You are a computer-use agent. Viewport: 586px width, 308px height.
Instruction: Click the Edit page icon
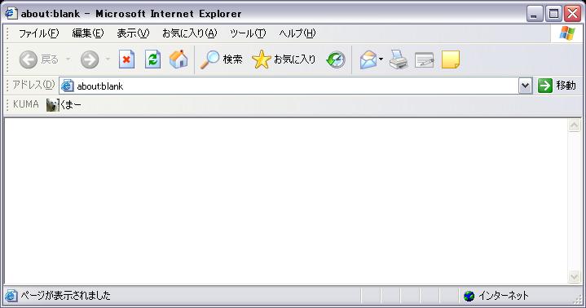(x=424, y=59)
